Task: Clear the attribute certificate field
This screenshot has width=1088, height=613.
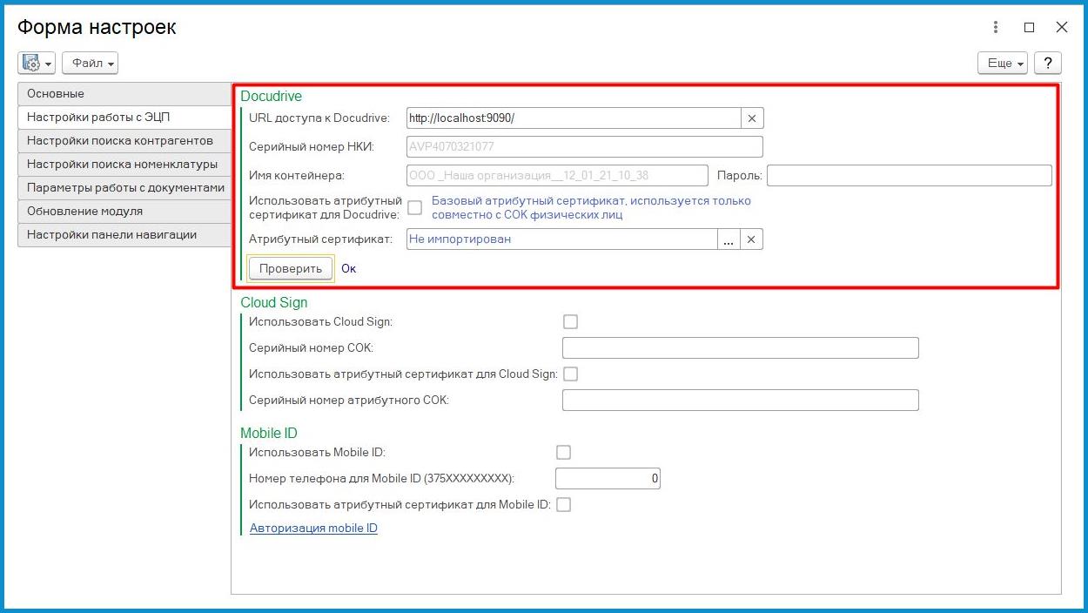Action: point(752,239)
